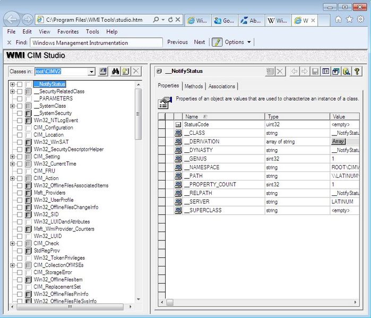The height and width of the screenshot is (318, 371).
Task: Check the box next to Win32_WinSAT
Action: 20,142
